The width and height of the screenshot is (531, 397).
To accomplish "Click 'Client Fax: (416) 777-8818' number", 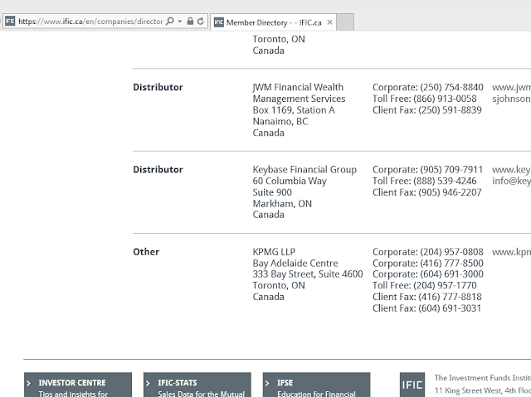I will [x=427, y=297].
